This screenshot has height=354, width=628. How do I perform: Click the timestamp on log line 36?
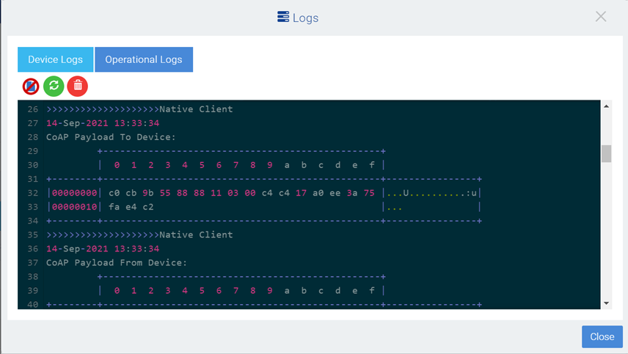102,248
